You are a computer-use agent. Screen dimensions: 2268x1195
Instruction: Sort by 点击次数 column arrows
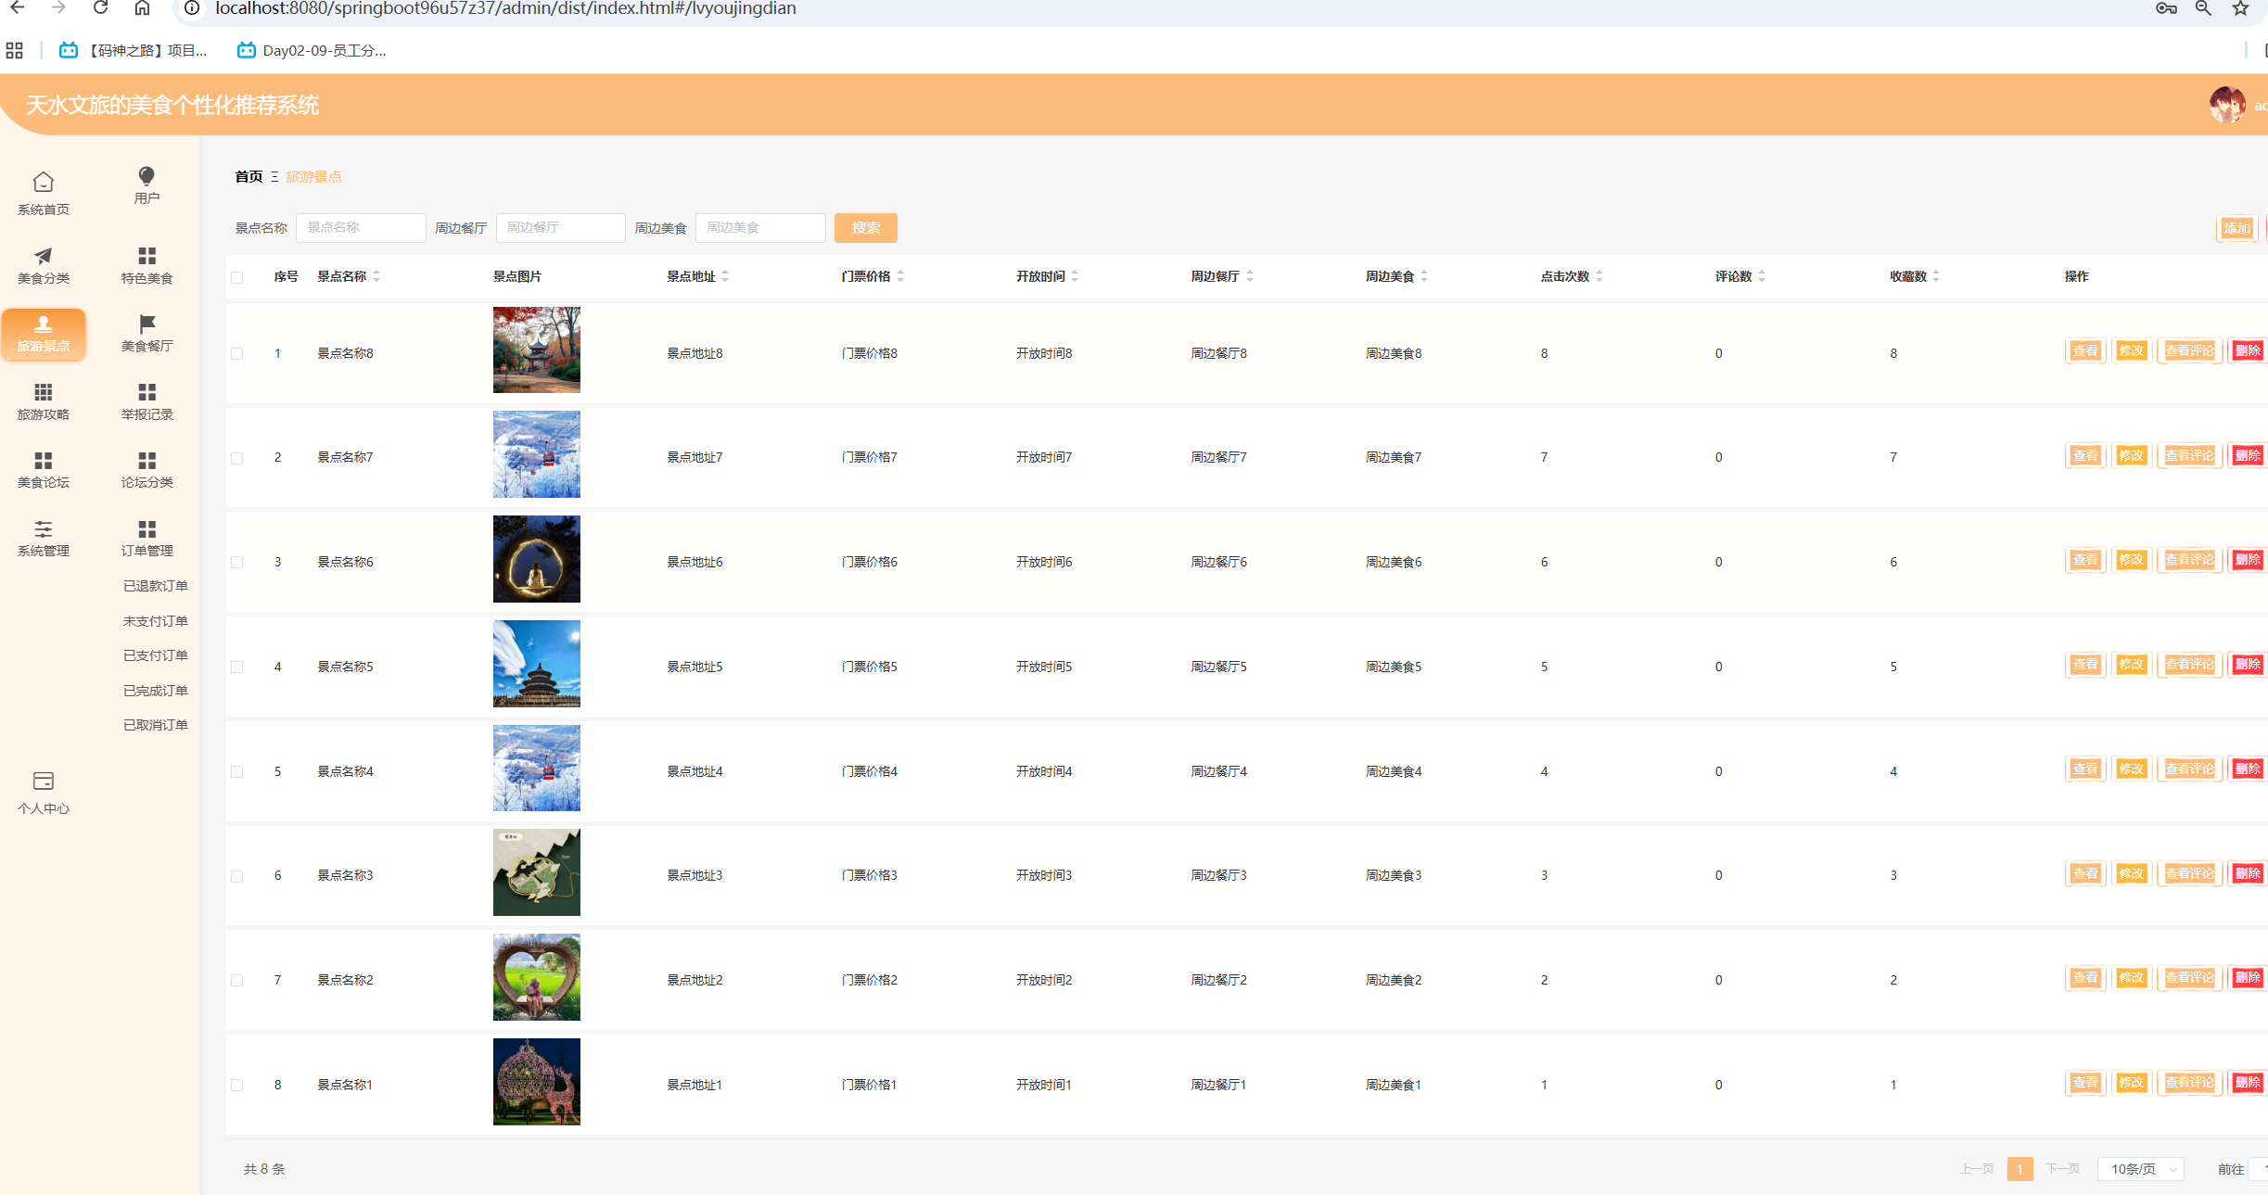click(x=1599, y=276)
